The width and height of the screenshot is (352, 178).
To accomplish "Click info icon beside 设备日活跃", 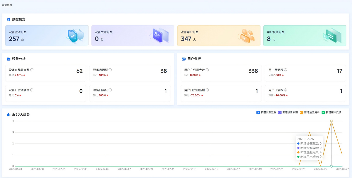I will 110,90.
